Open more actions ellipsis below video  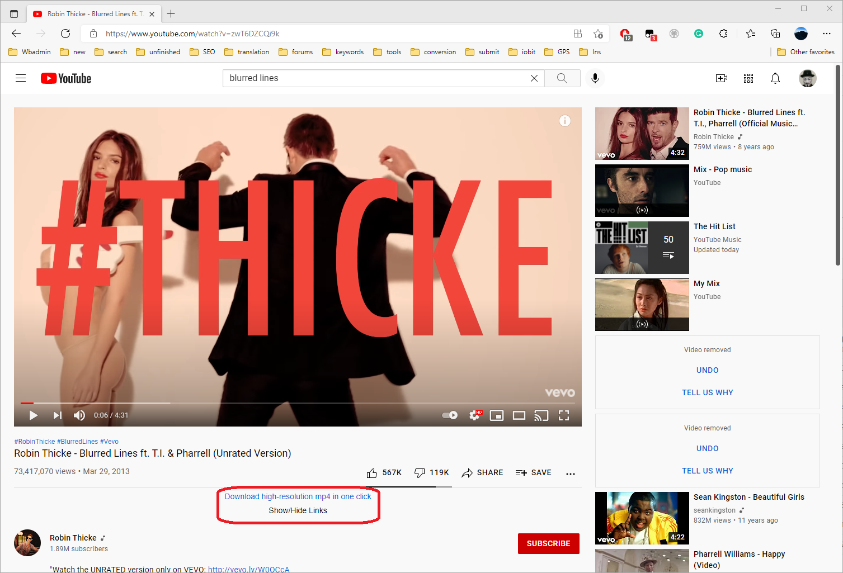571,473
